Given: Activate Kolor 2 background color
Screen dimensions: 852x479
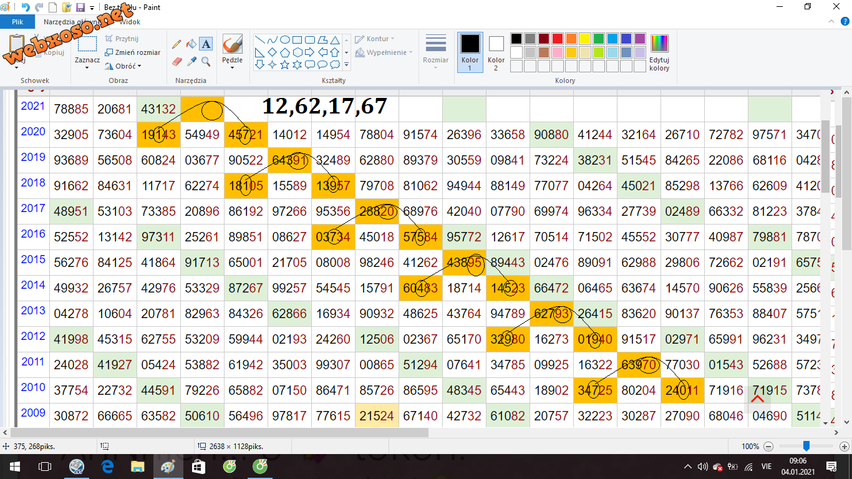Looking at the screenshot, I should (496, 52).
